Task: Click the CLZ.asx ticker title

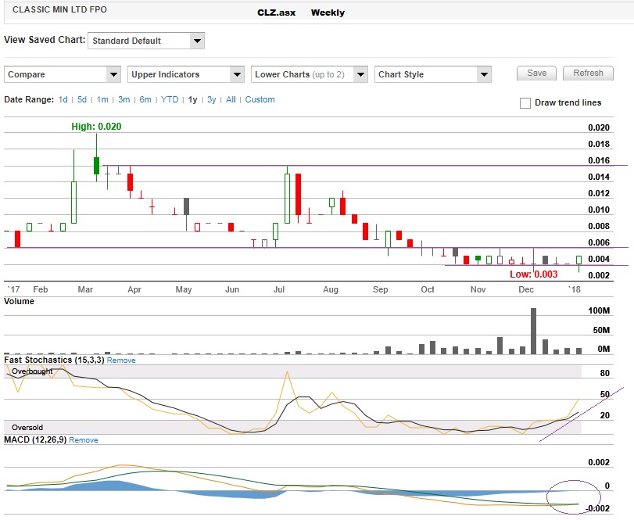Action: click(276, 13)
